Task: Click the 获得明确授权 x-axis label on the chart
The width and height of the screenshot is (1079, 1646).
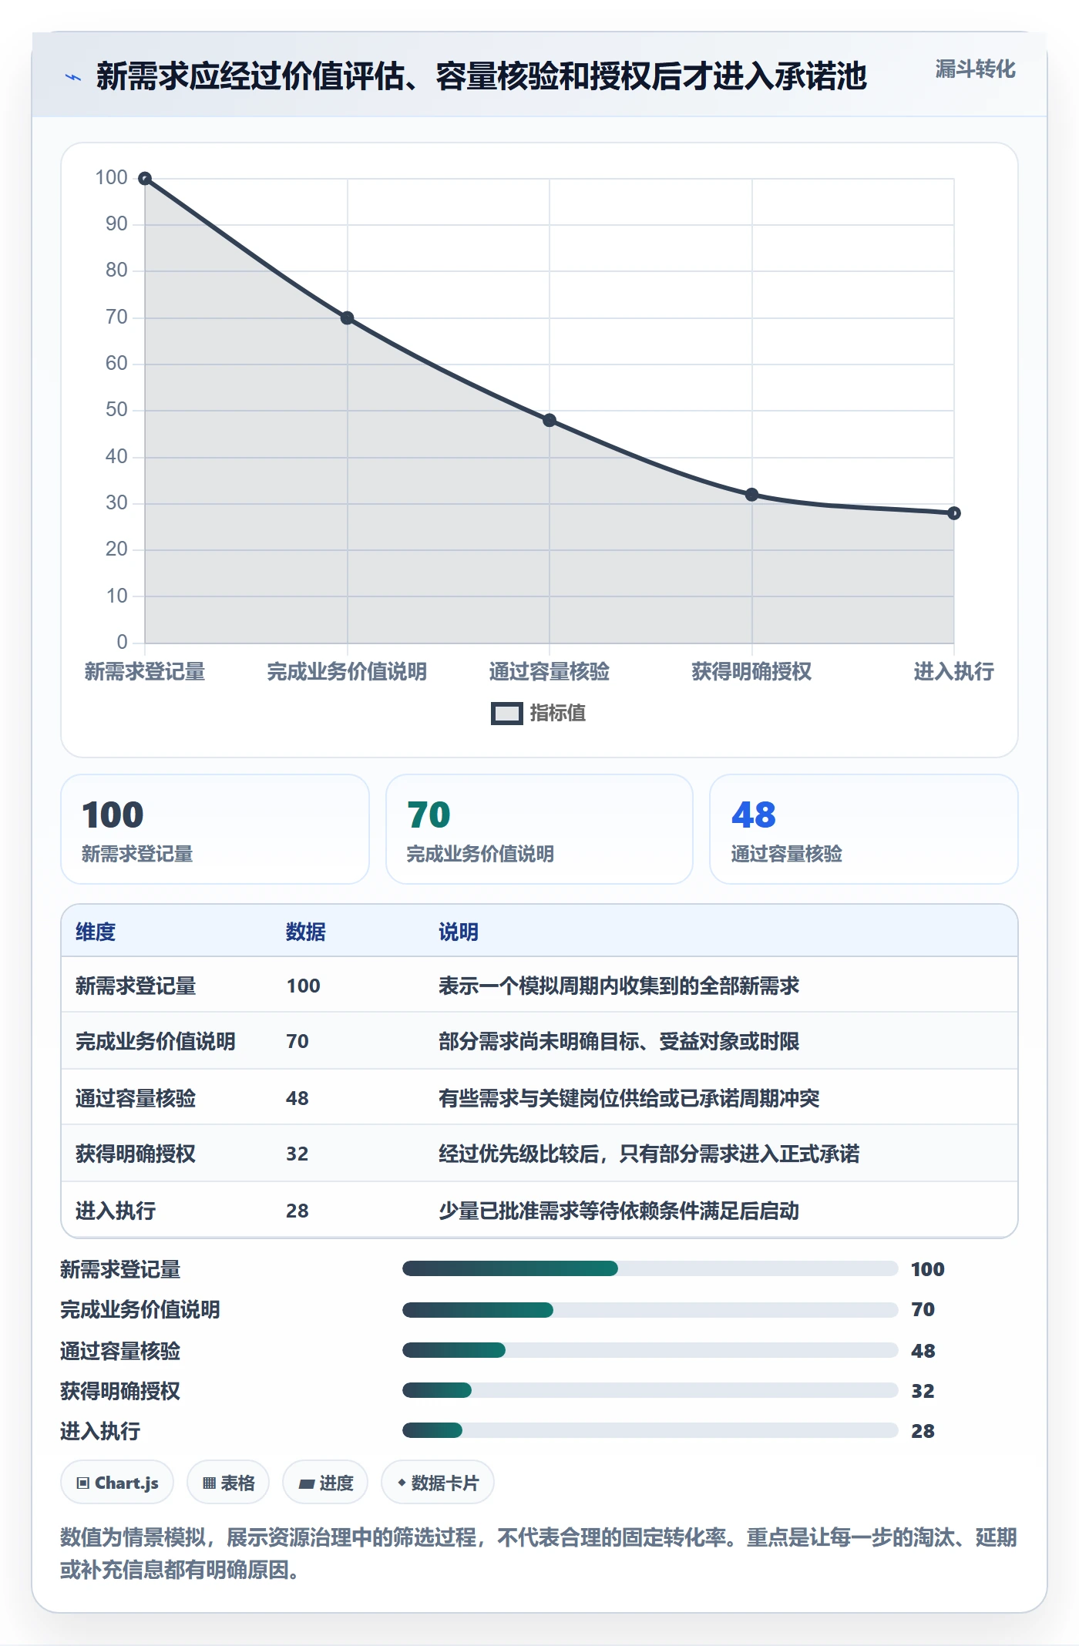Action: [752, 671]
